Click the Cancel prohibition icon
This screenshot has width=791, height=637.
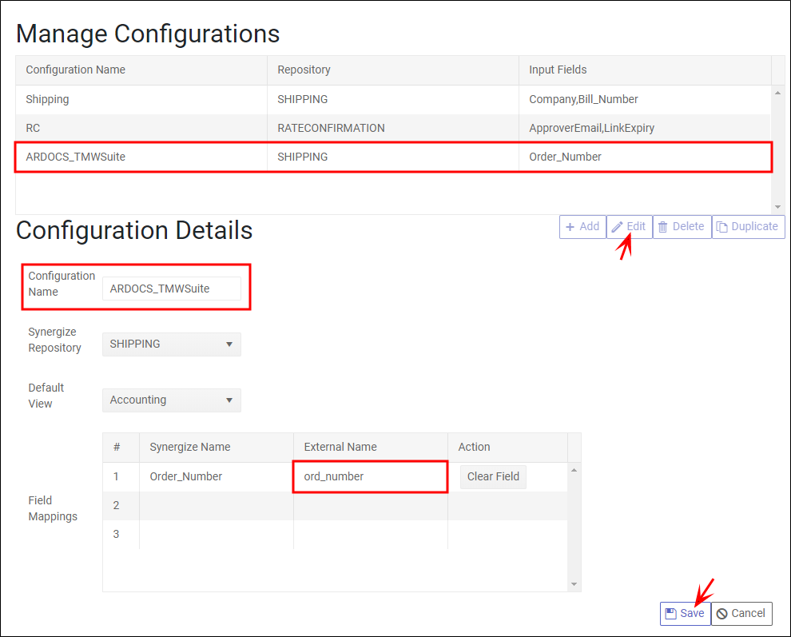tap(724, 613)
